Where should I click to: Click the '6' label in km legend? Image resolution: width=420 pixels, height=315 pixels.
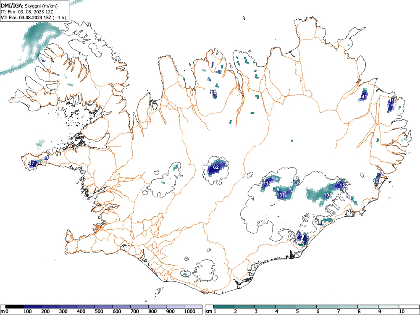(318, 312)
